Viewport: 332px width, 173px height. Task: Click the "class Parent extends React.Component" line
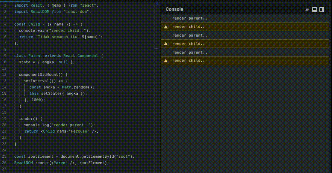(x=58, y=56)
